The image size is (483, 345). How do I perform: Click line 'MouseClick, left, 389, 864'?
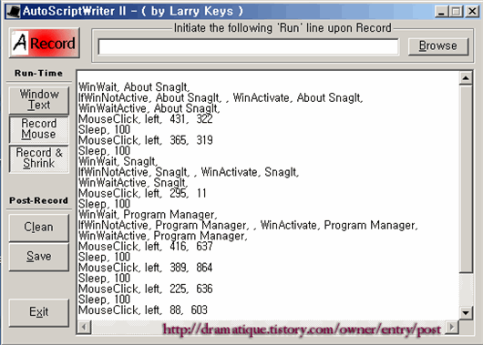146,268
